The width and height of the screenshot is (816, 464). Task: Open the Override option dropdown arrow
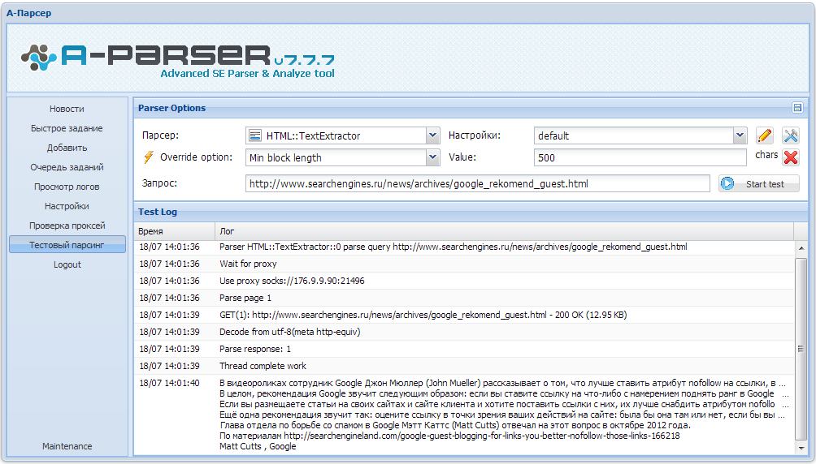432,157
